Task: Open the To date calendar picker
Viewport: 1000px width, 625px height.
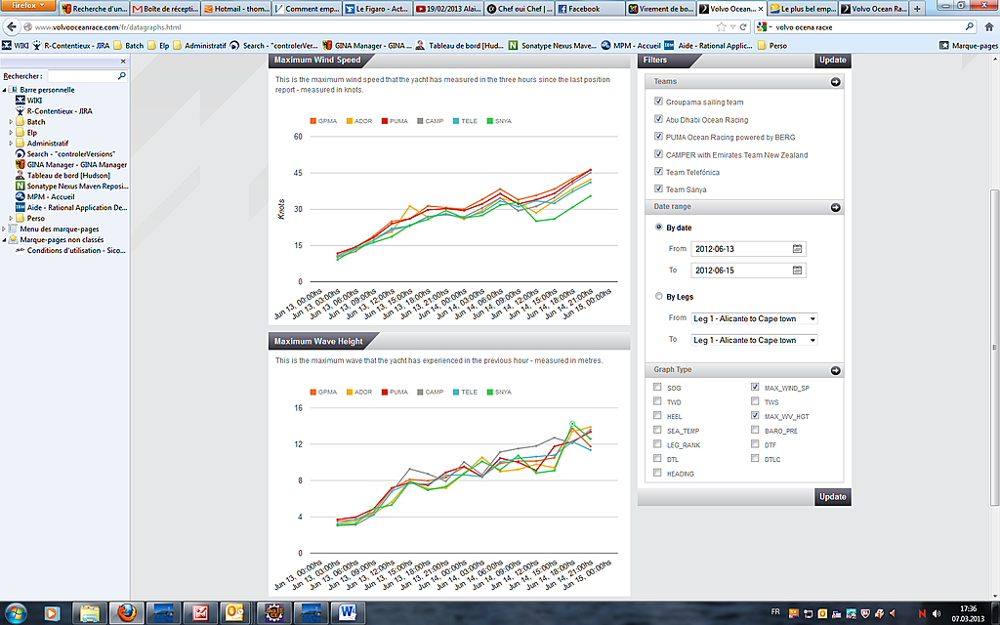Action: [797, 271]
